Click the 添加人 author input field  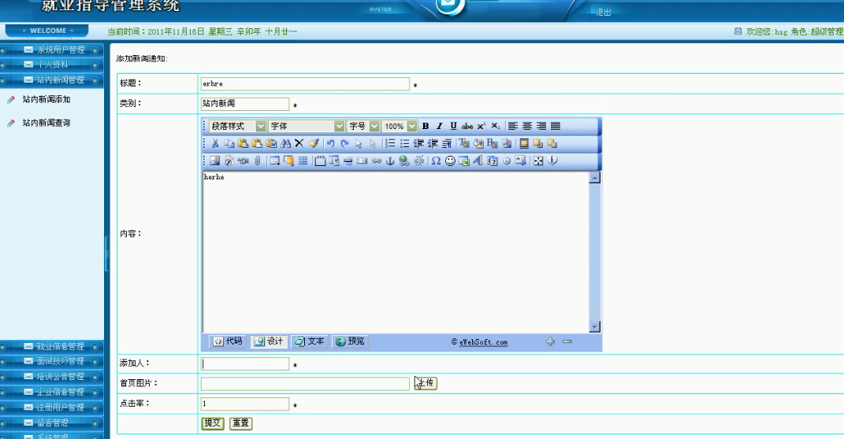click(x=245, y=363)
